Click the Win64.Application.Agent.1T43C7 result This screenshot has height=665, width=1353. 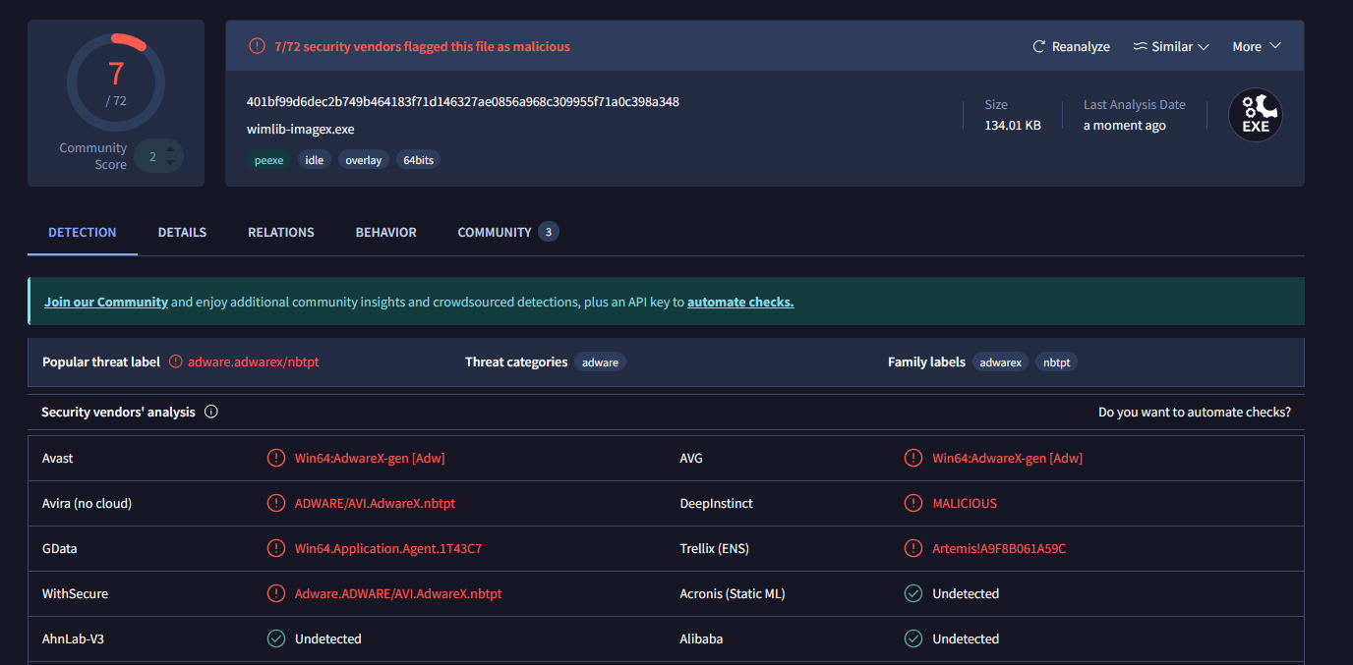point(388,548)
